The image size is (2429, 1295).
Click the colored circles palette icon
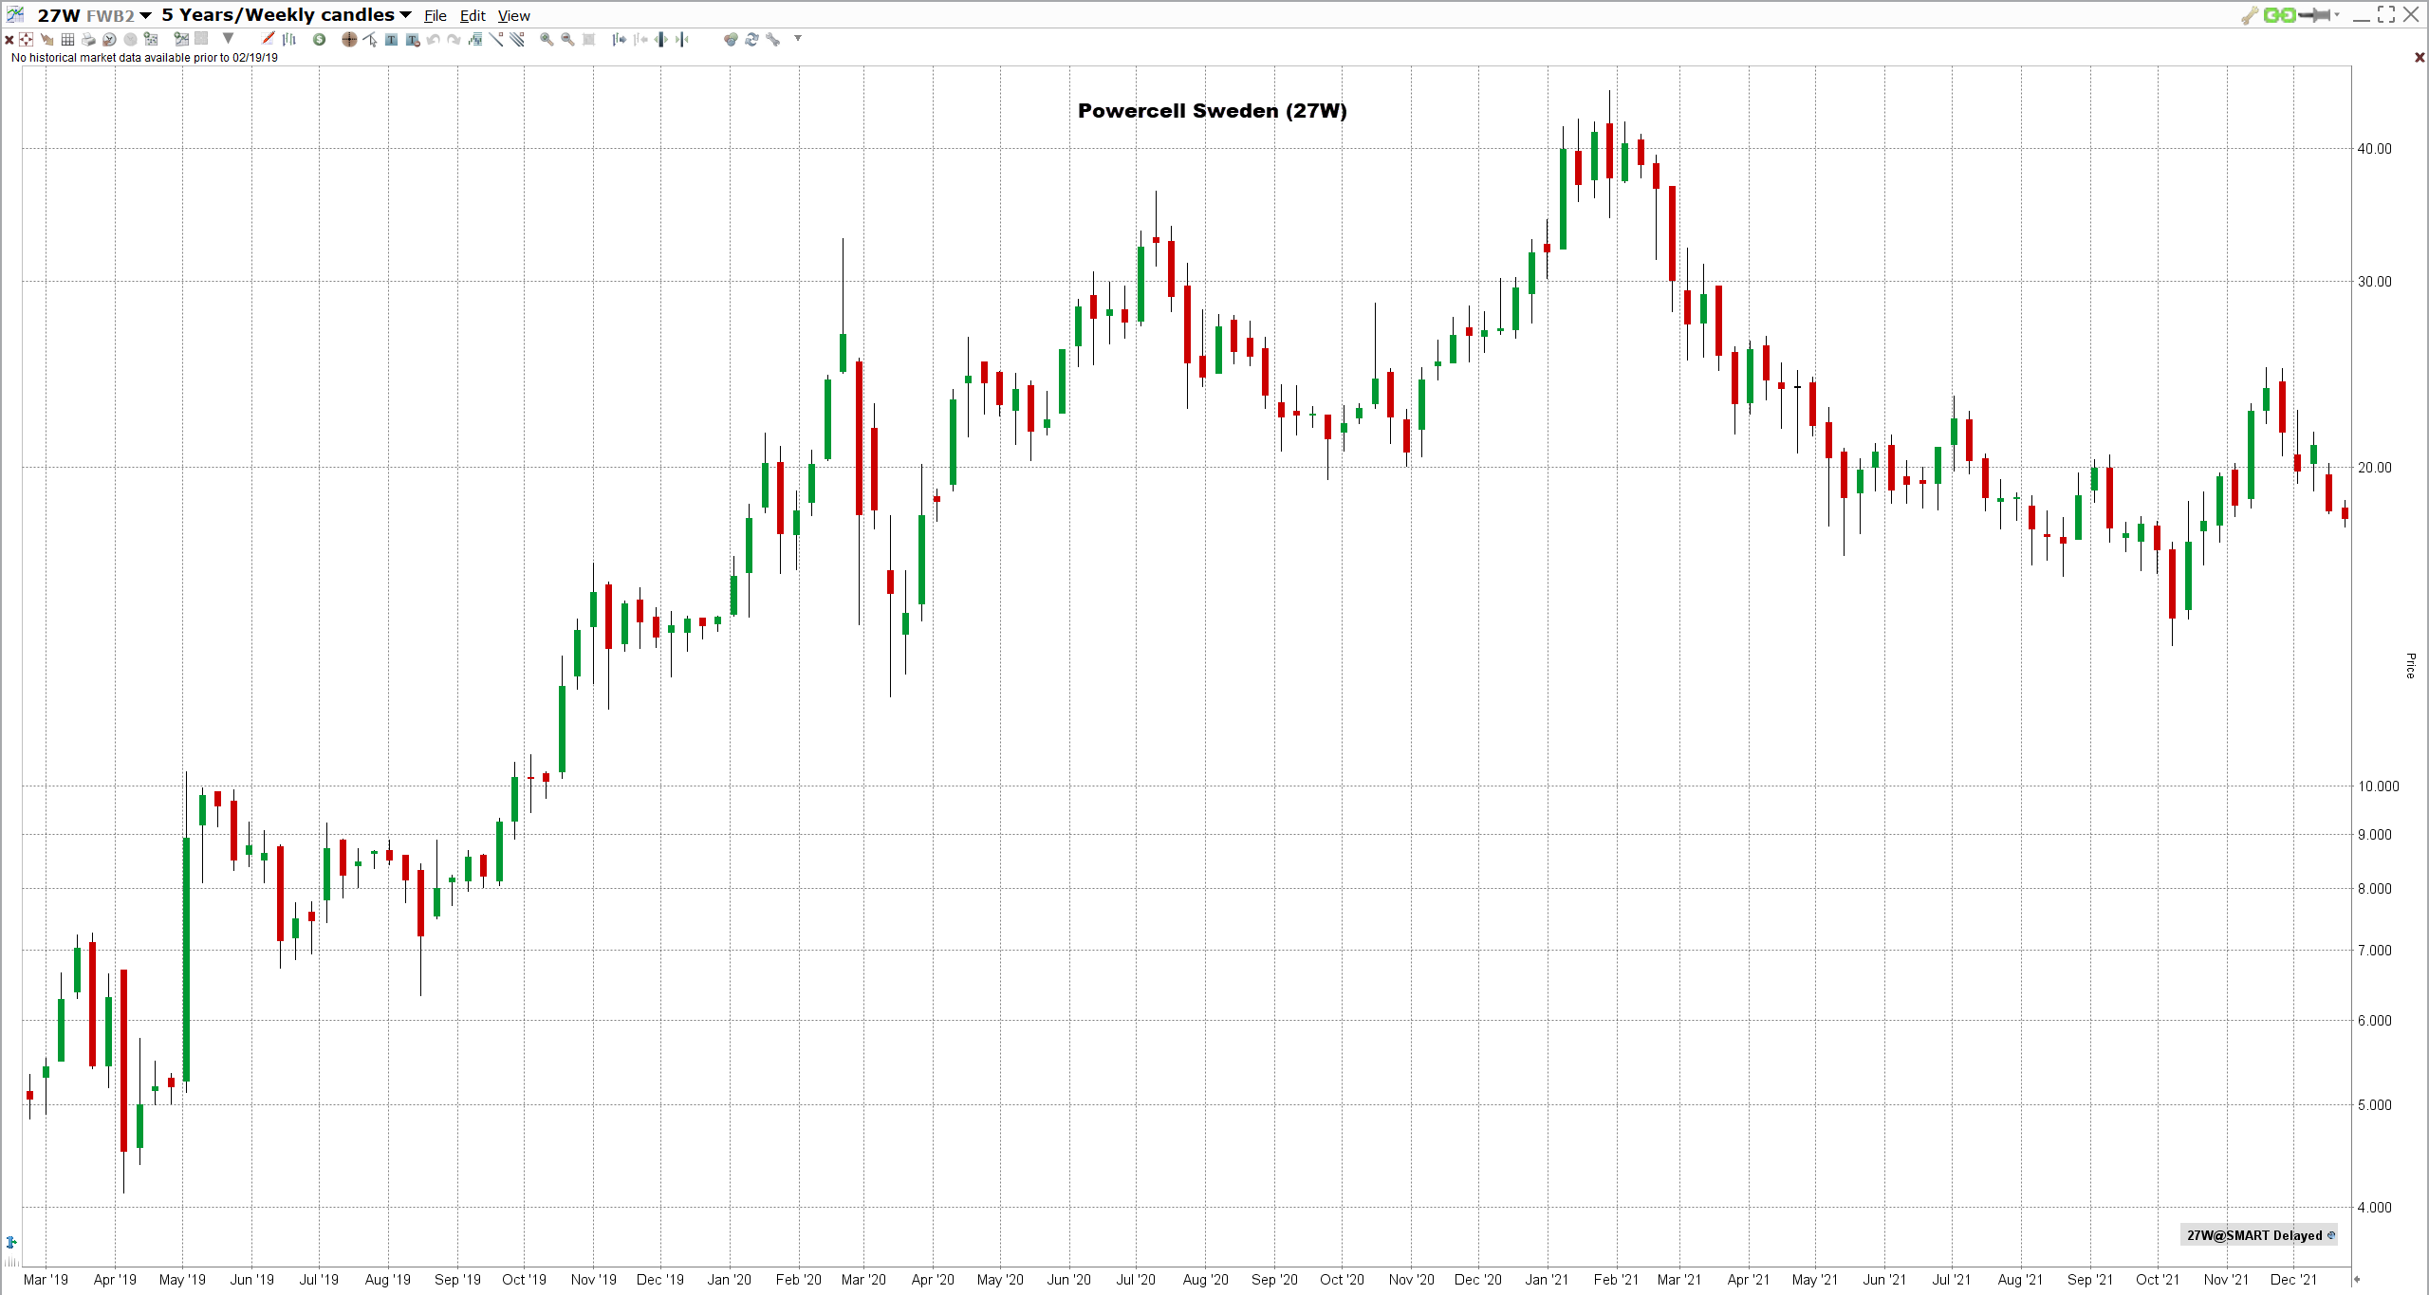(731, 39)
